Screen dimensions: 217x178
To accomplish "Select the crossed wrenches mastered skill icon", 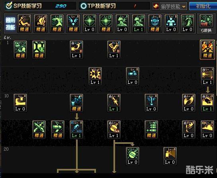I will coord(39,130).
